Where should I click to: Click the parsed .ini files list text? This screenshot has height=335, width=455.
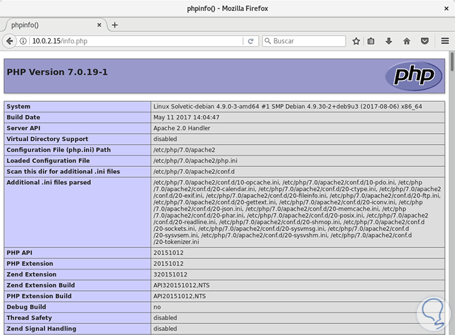tap(297, 212)
